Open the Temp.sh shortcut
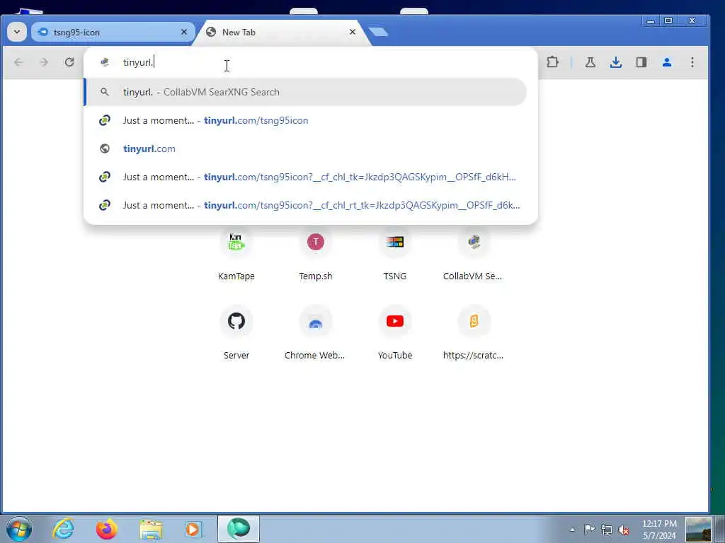Image resolution: width=725 pixels, height=543 pixels. [315, 254]
